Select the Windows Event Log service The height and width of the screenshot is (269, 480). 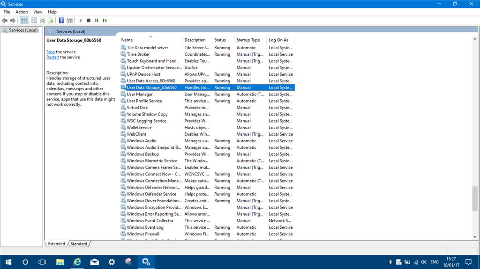[x=207, y=227]
